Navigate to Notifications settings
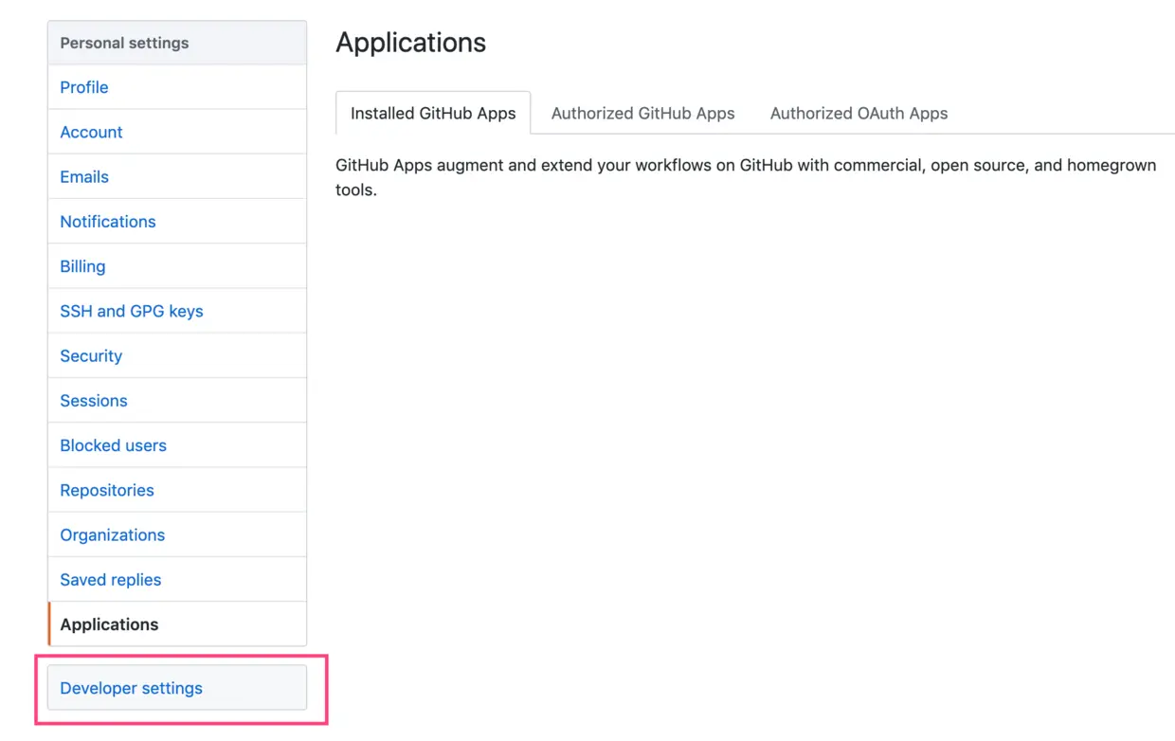This screenshot has height=741, width=1175. pos(108,222)
